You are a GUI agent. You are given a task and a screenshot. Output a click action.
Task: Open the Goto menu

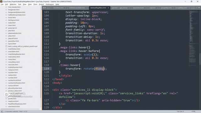point(30,4)
